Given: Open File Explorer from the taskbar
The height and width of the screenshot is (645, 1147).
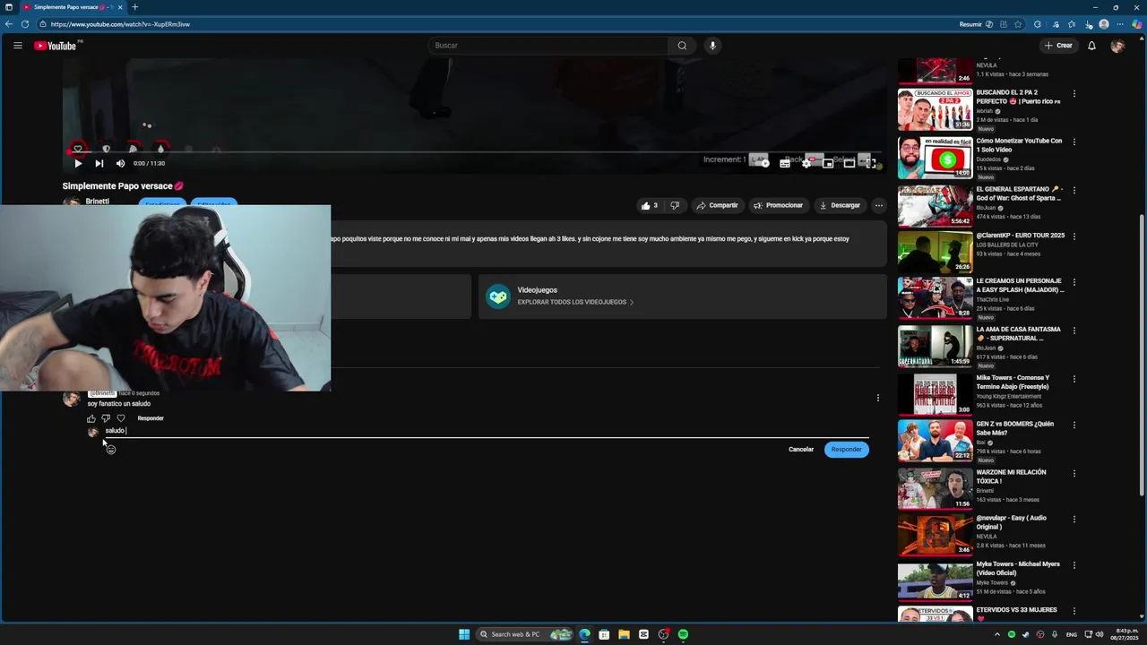Looking at the screenshot, I should (624, 634).
